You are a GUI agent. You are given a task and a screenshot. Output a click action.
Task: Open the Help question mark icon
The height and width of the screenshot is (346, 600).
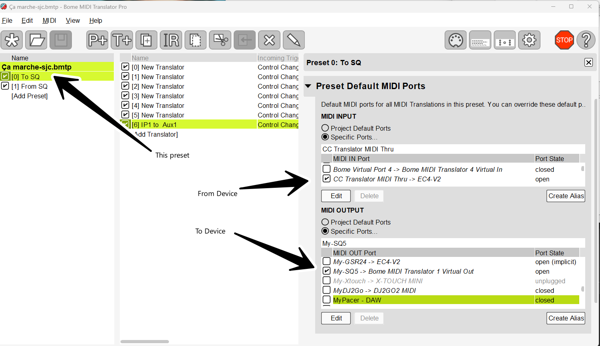586,40
